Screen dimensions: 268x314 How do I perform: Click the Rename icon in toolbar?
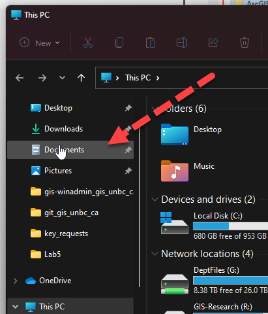point(182,43)
